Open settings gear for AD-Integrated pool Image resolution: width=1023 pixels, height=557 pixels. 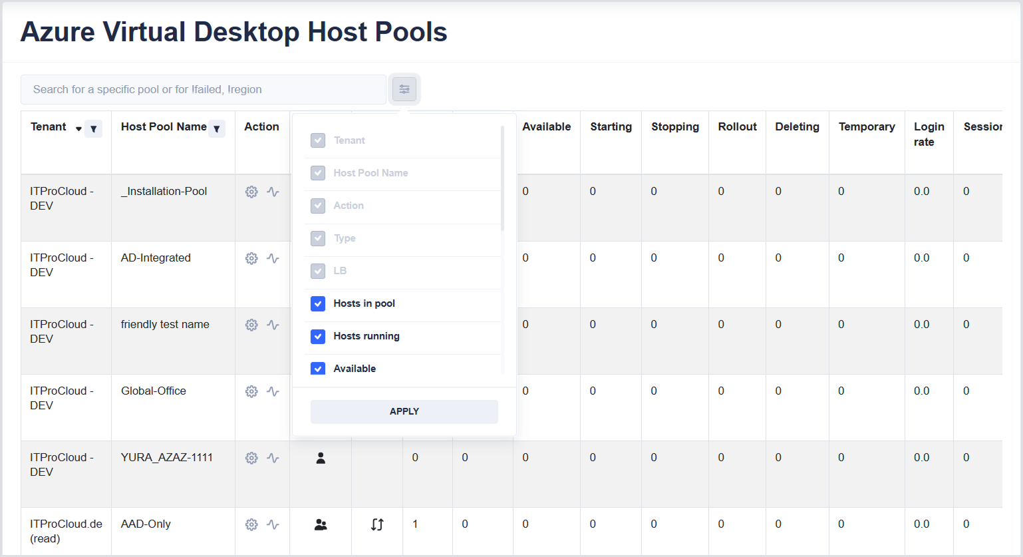[x=251, y=258]
